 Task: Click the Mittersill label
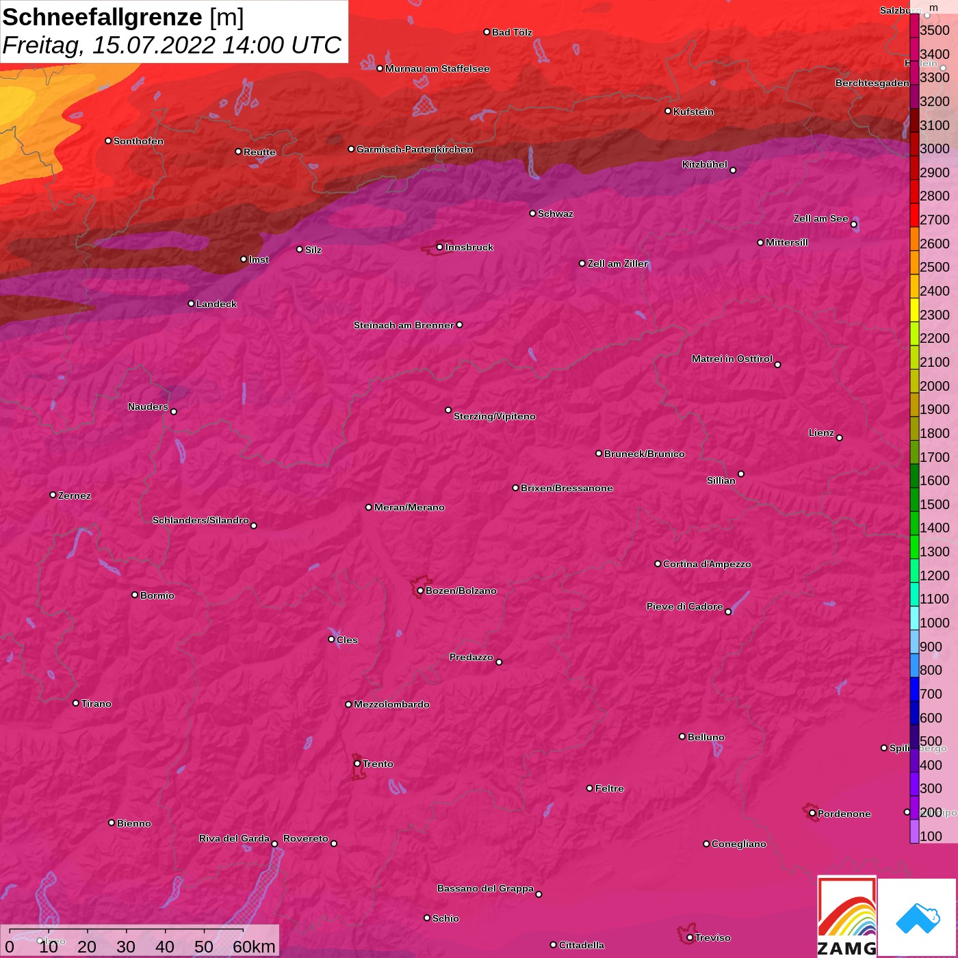coord(787,242)
